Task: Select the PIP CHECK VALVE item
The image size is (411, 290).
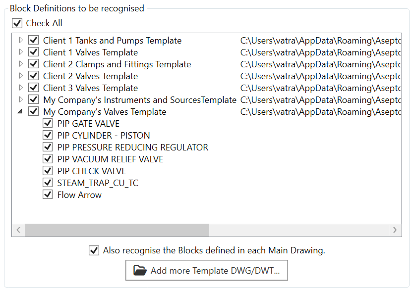Action: (92, 171)
